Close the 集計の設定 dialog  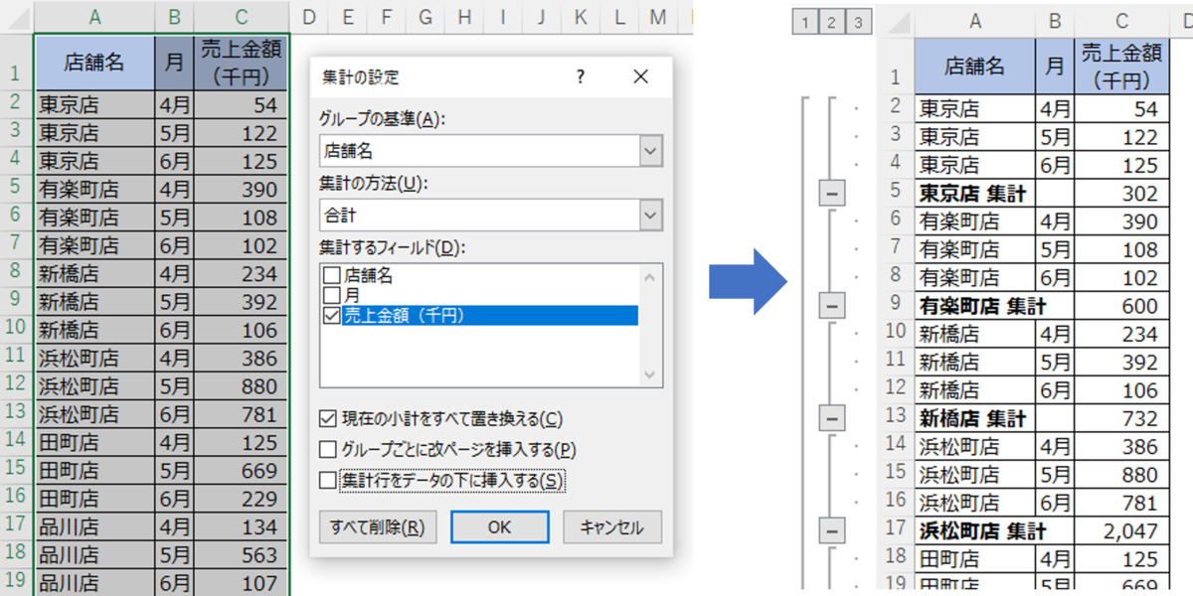coord(640,76)
